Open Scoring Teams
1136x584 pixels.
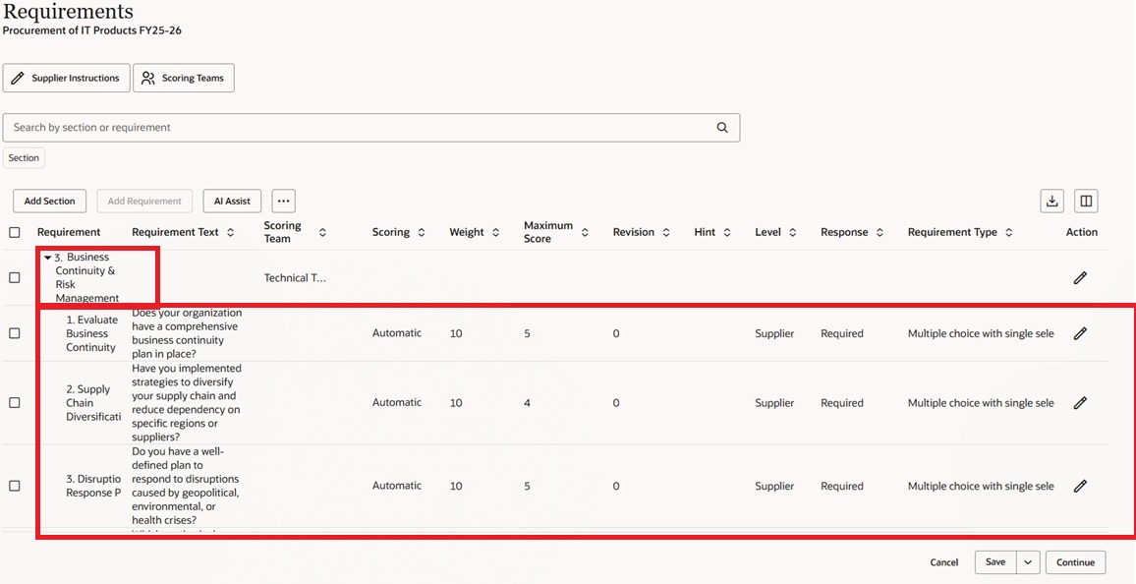(x=184, y=78)
